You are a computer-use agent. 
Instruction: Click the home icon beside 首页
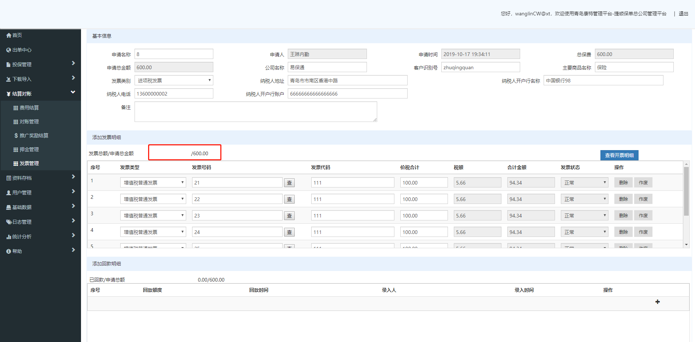(x=9, y=36)
